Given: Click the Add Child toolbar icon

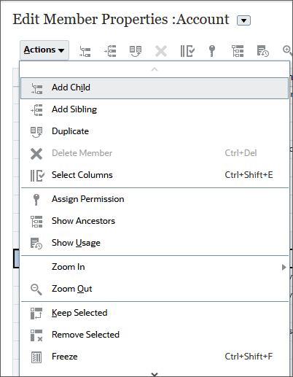Looking at the screenshot, I should pyautogui.click(x=85, y=51).
